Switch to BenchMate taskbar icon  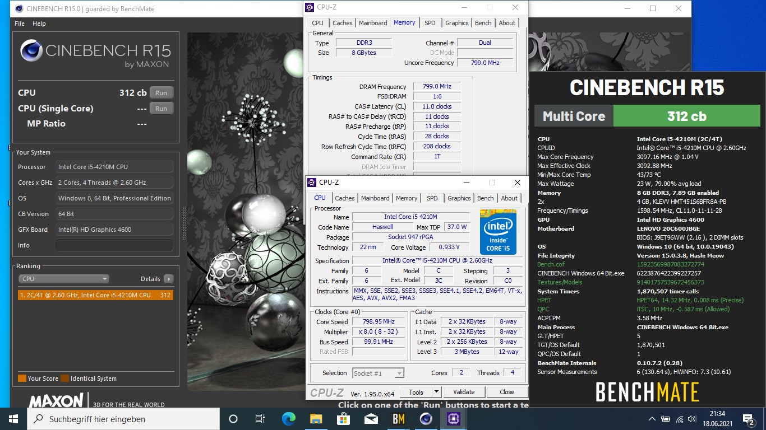tap(398, 419)
